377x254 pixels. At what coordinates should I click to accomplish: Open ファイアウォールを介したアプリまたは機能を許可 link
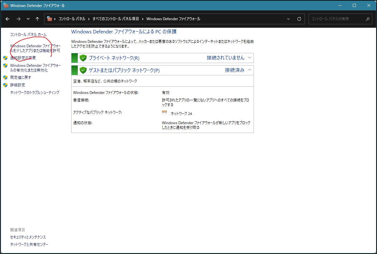(35, 48)
